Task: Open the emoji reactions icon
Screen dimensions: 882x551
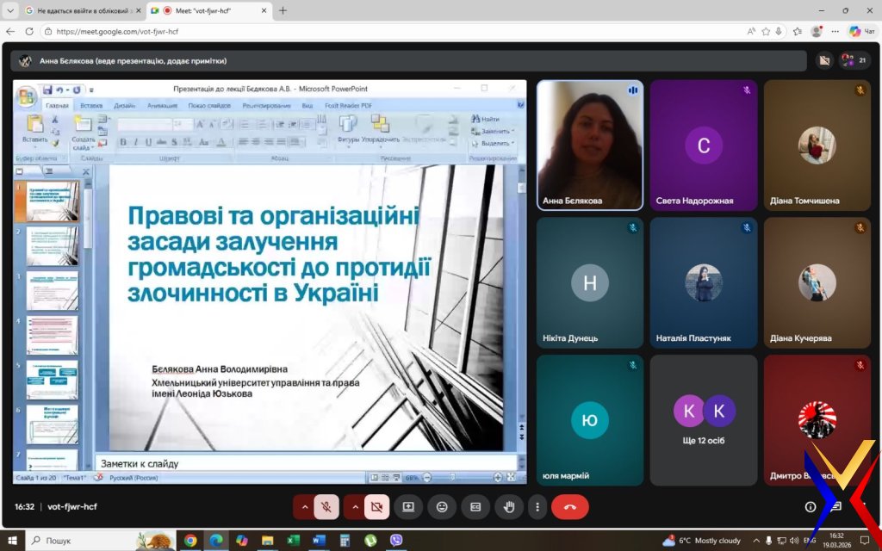Action: click(442, 507)
